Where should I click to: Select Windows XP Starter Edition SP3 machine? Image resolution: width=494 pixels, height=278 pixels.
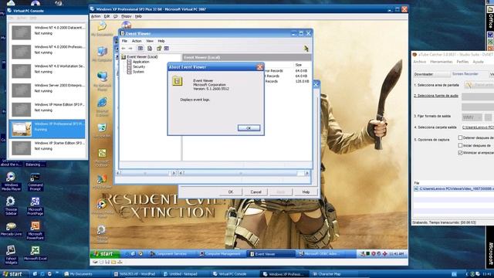pyautogui.click(x=47, y=148)
